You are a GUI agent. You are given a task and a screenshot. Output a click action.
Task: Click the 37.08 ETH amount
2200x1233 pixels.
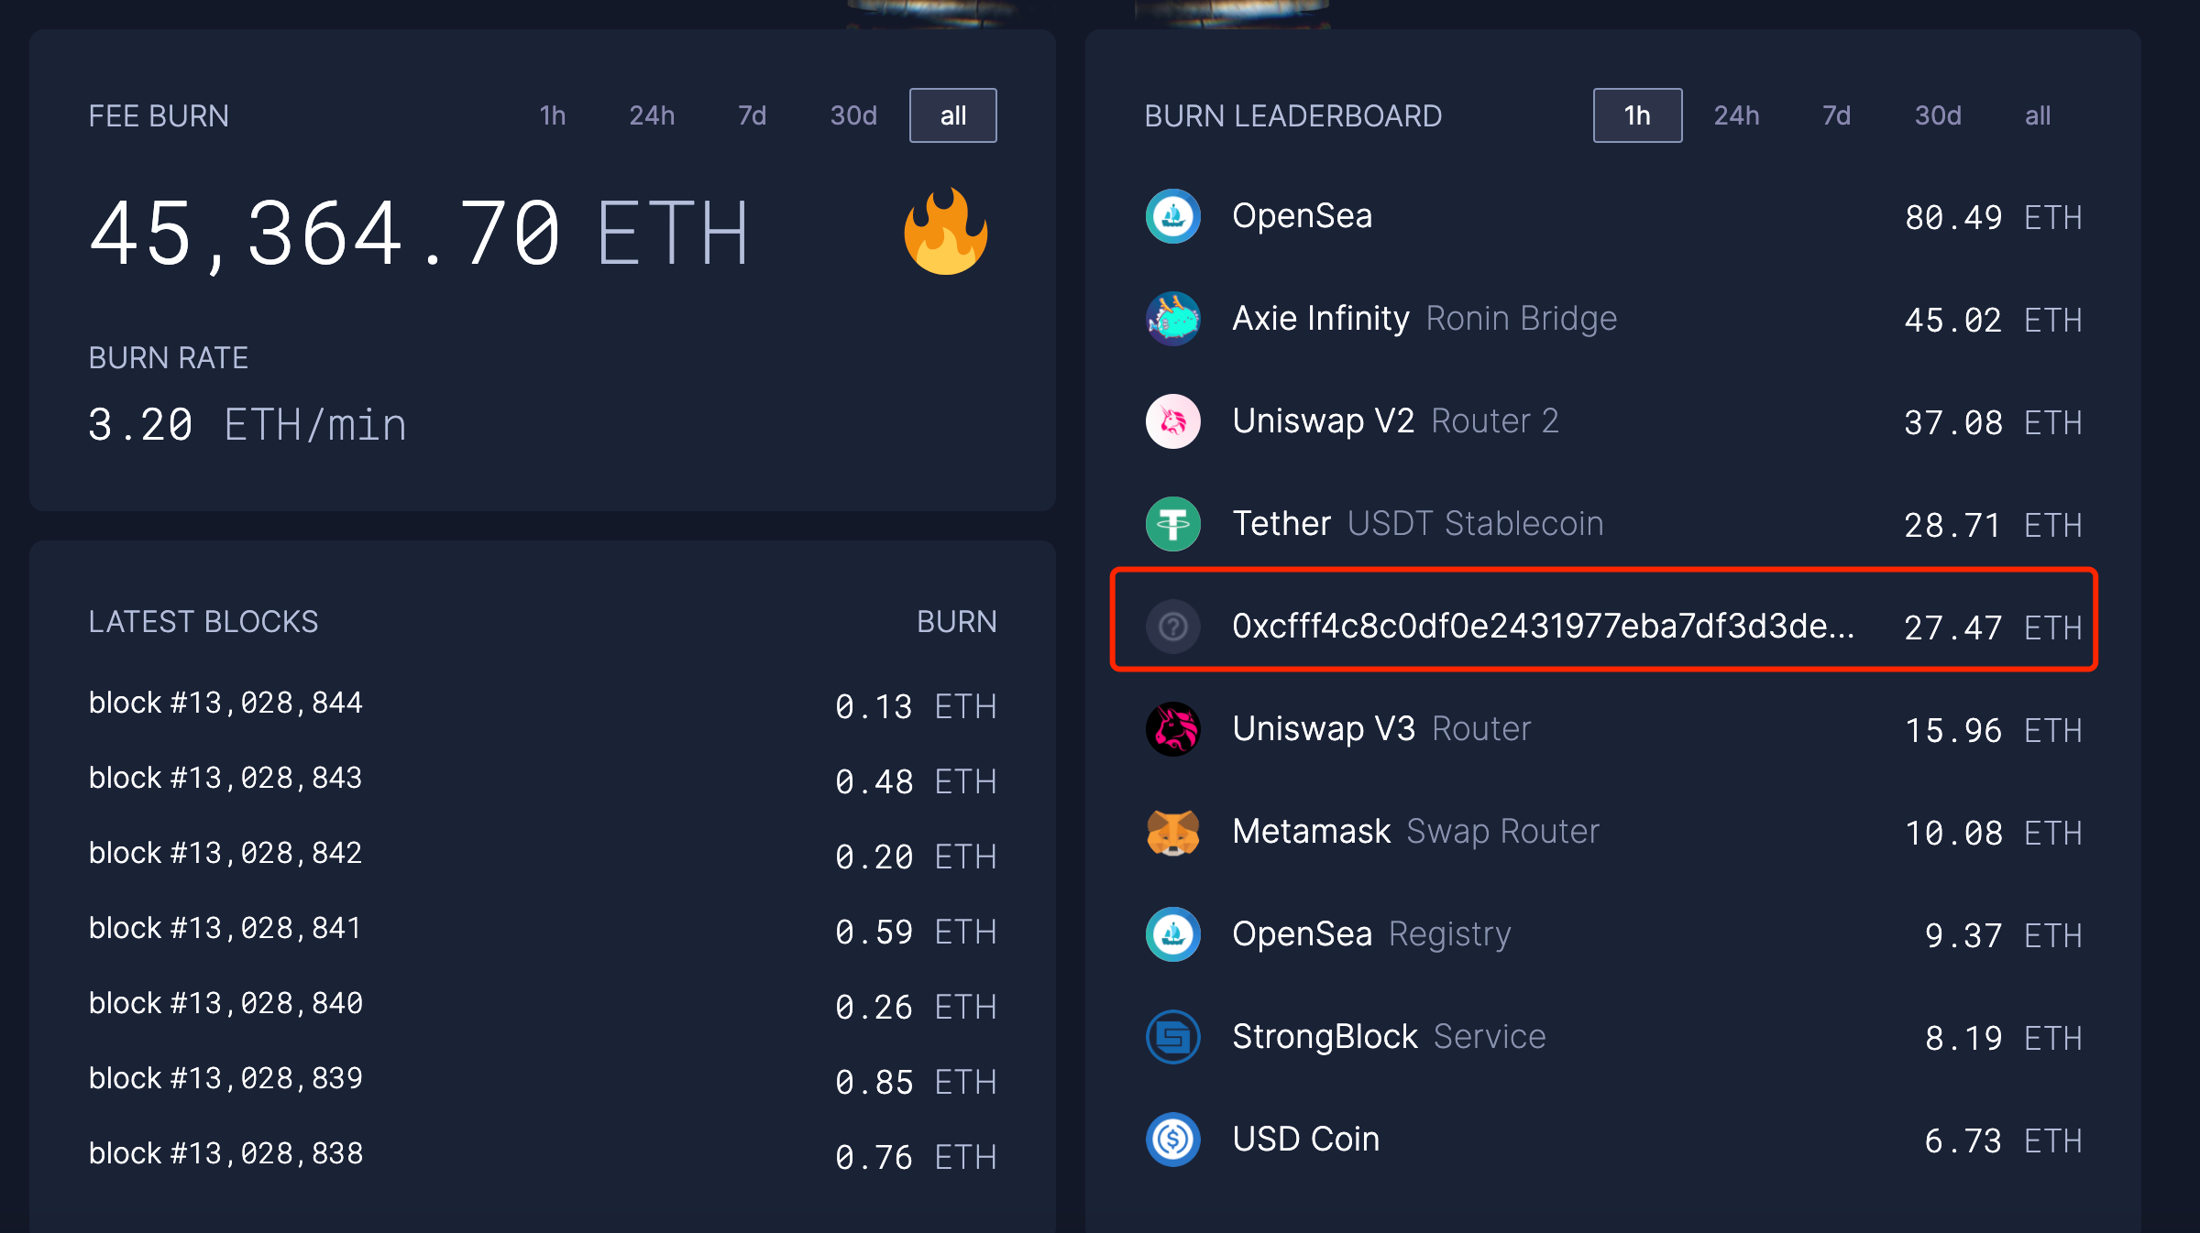pos(1993,423)
